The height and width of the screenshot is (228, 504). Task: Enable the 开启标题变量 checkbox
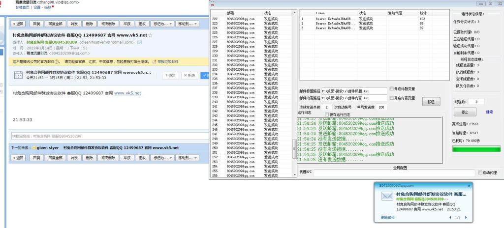(x=392, y=89)
